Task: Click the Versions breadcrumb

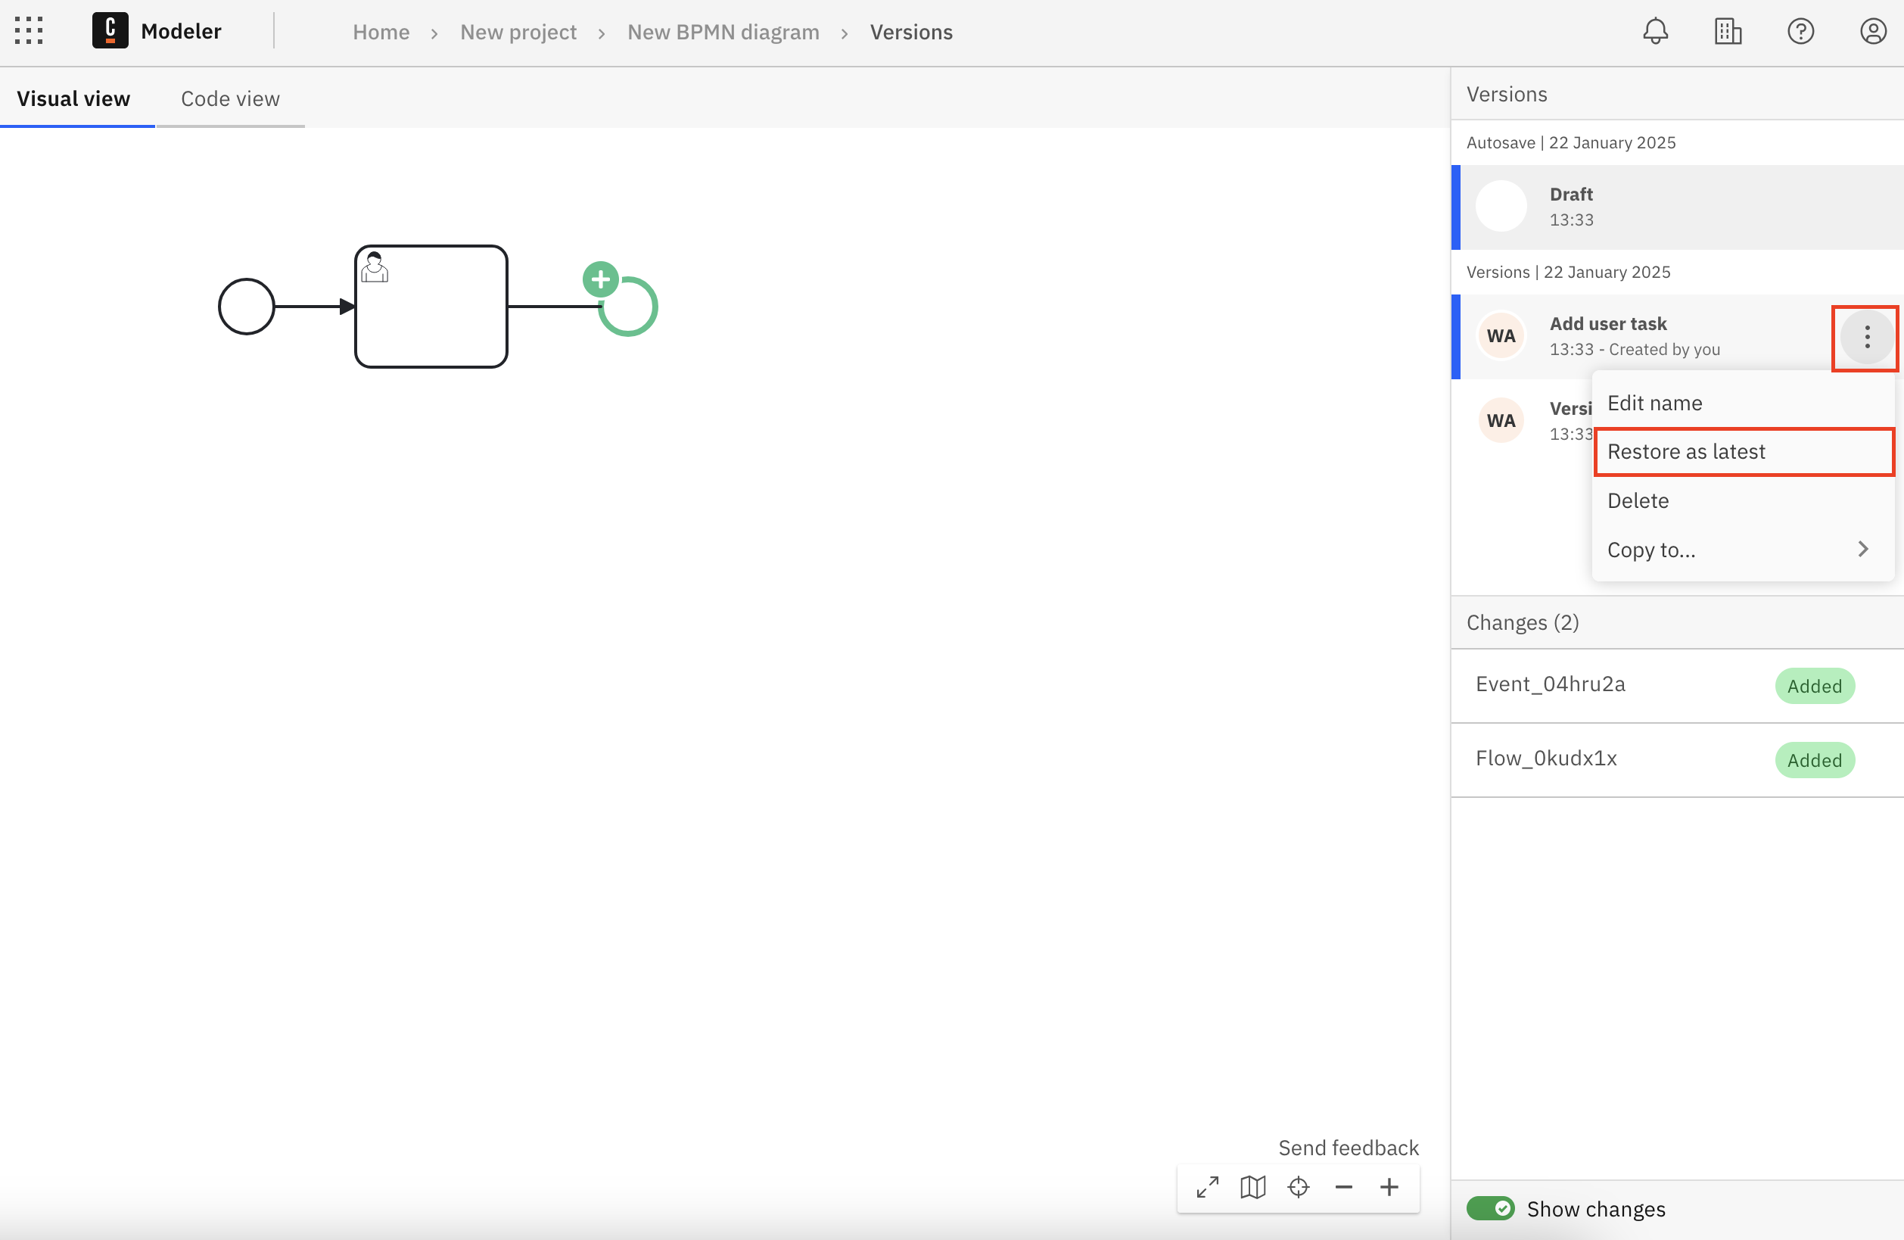Action: click(x=911, y=32)
